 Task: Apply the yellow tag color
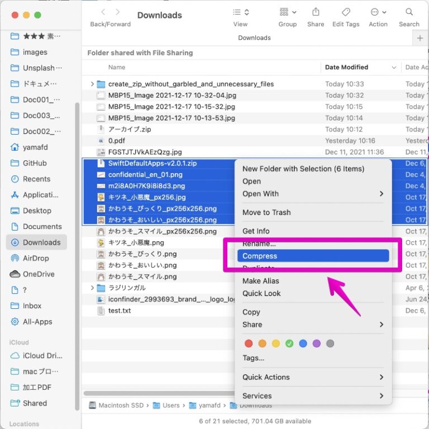(x=276, y=344)
